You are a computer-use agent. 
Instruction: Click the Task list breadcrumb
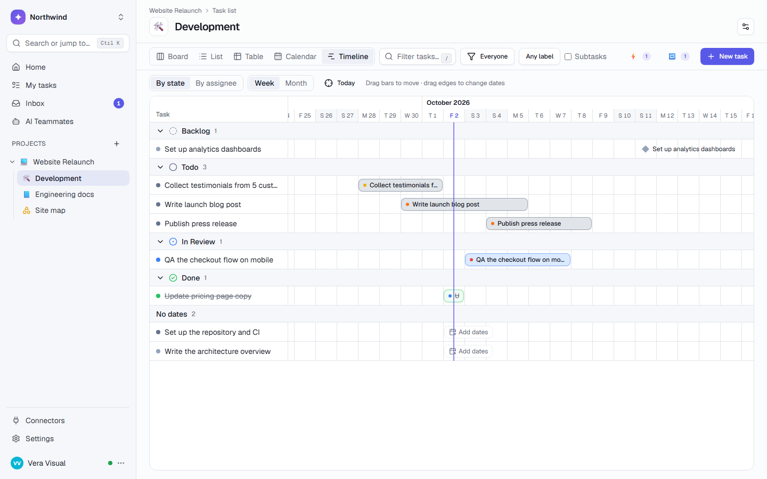(224, 11)
